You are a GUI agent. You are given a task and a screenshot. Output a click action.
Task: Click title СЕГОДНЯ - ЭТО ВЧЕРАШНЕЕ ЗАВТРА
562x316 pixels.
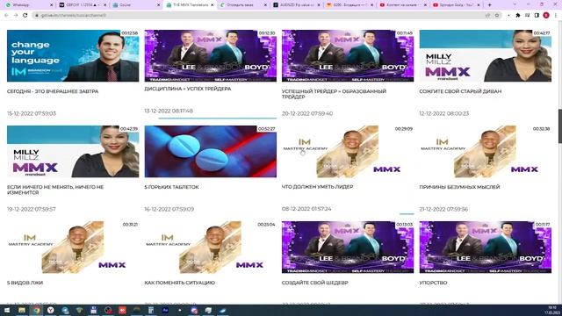tap(53, 91)
